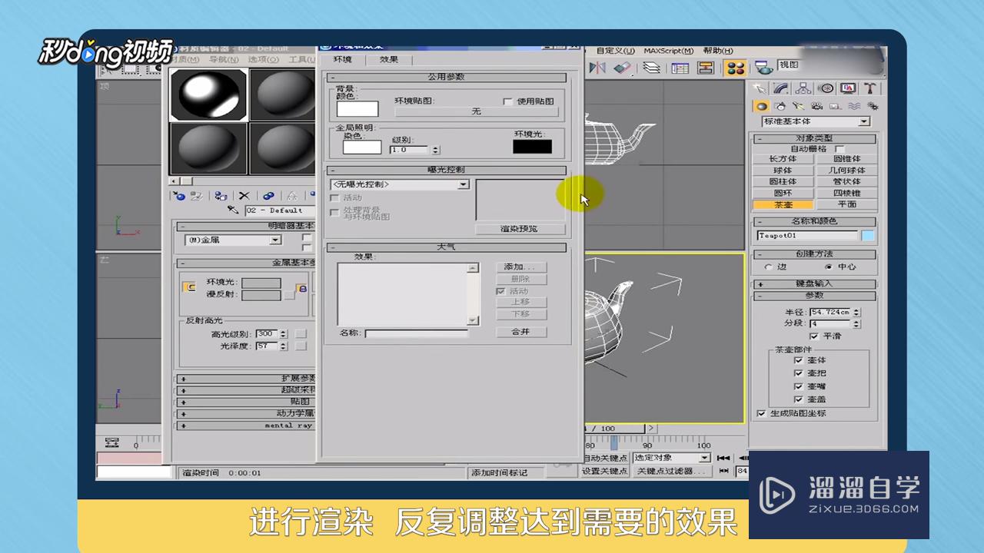Collapse the 对象类型 rollout

814,139
